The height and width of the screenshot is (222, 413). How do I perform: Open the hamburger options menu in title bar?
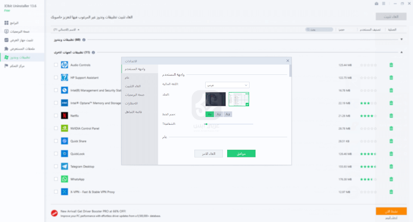pyautogui.click(x=383, y=4)
